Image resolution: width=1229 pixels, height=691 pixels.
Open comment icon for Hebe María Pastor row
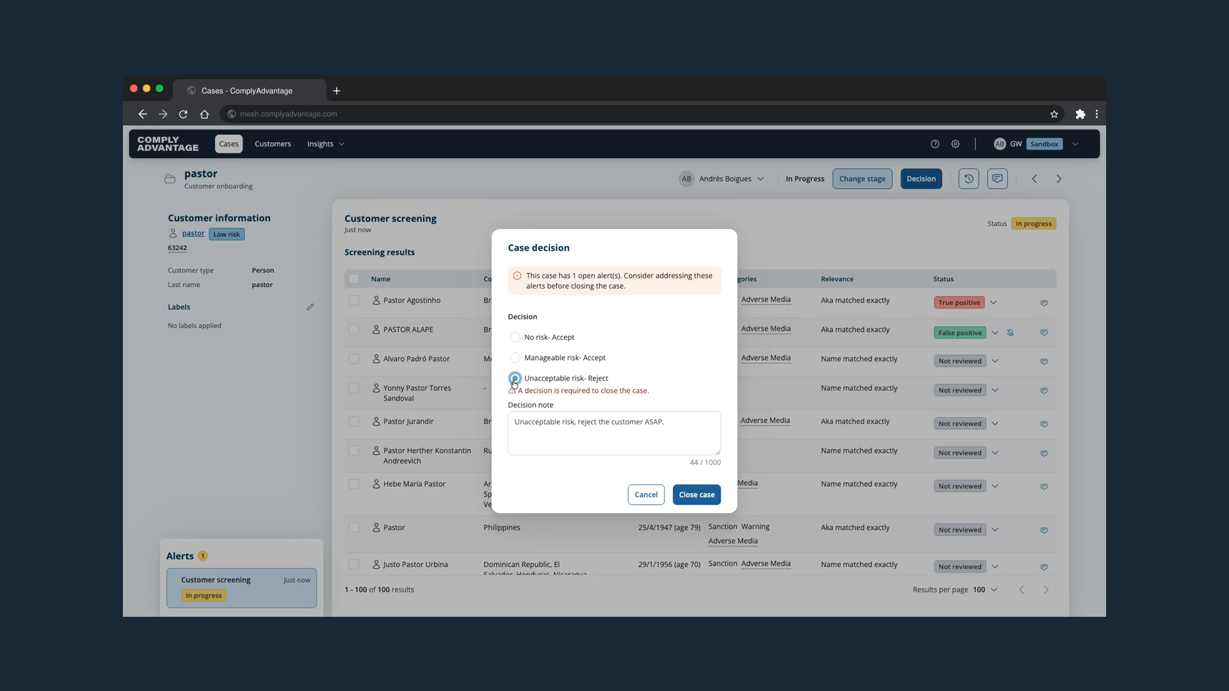click(1044, 487)
